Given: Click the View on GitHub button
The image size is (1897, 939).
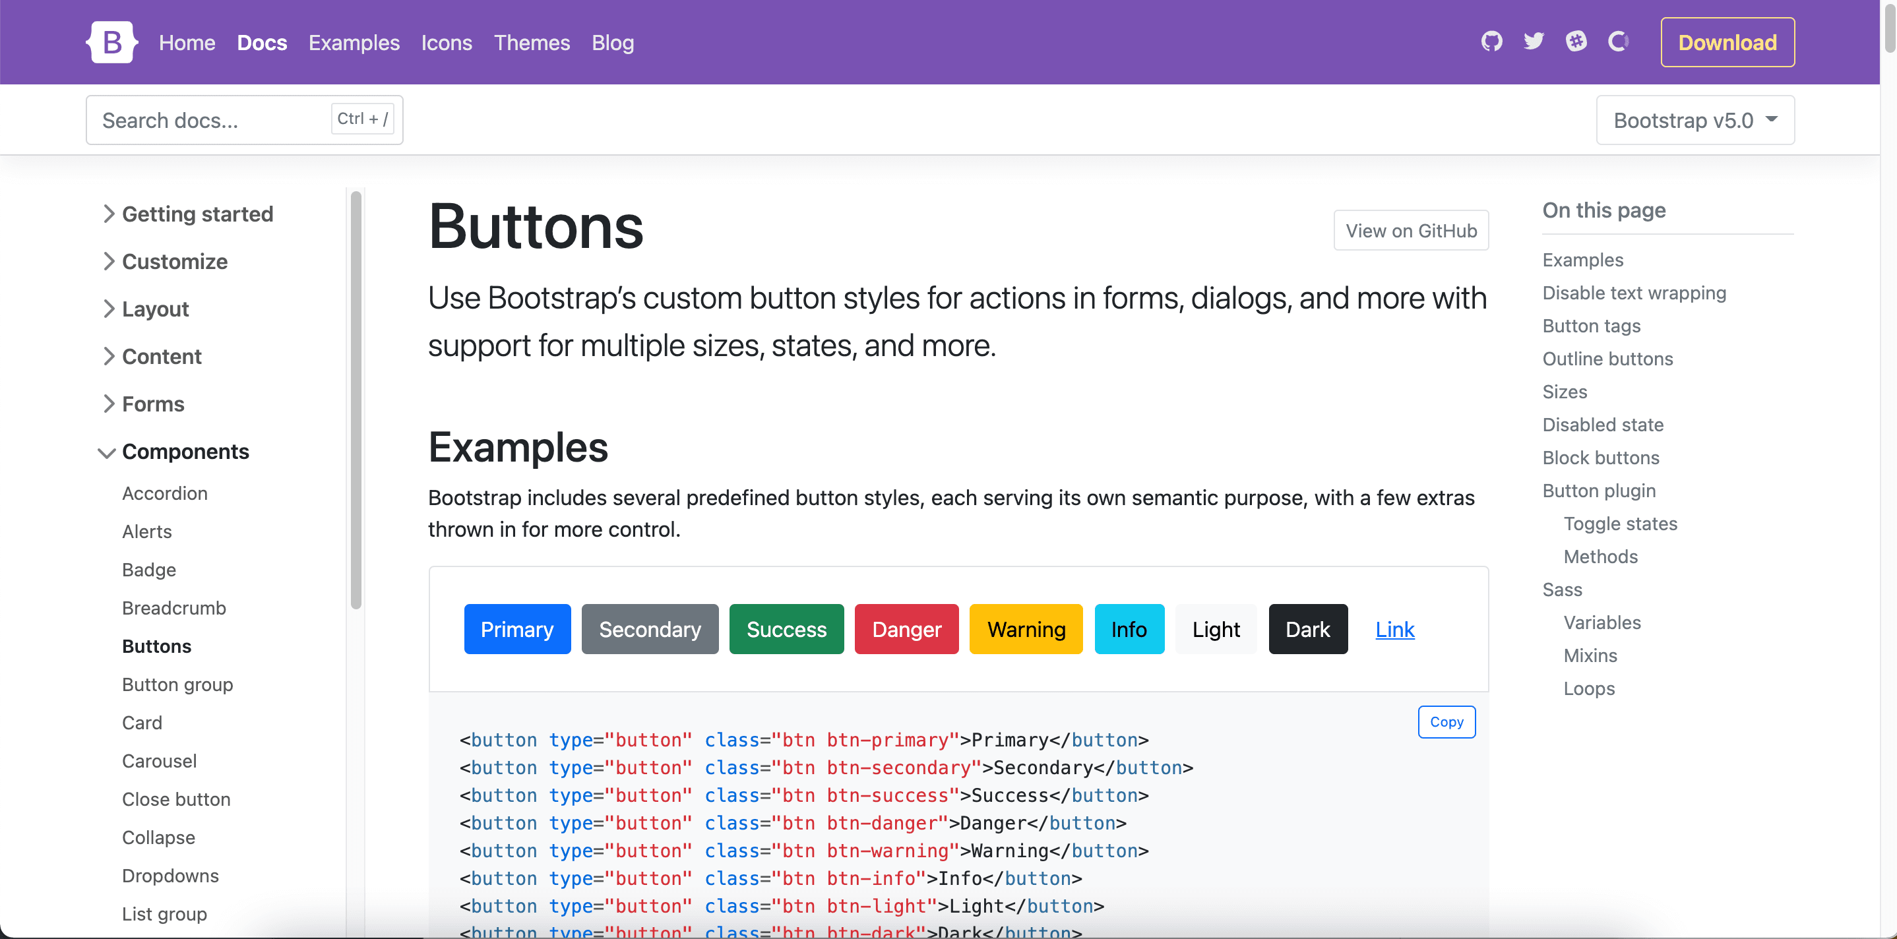Looking at the screenshot, I should click(1411, 231).
